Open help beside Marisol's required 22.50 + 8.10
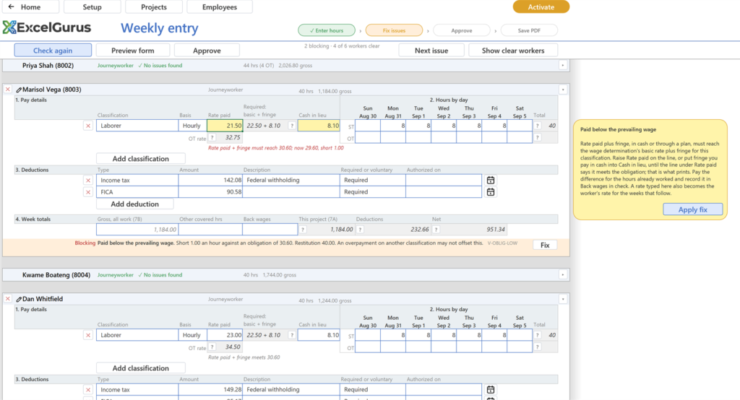Image resolution: width=740 pixels, height=400 pixels. 292,126
